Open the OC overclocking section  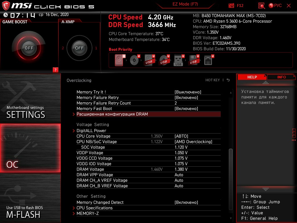point(30,148)
